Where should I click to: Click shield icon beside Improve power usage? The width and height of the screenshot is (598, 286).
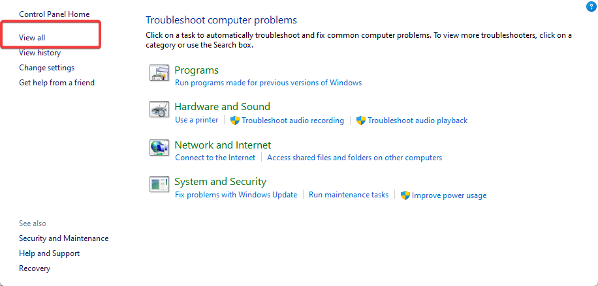(x=405, y=195)
